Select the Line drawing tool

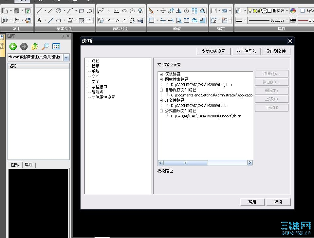[39, 10]
